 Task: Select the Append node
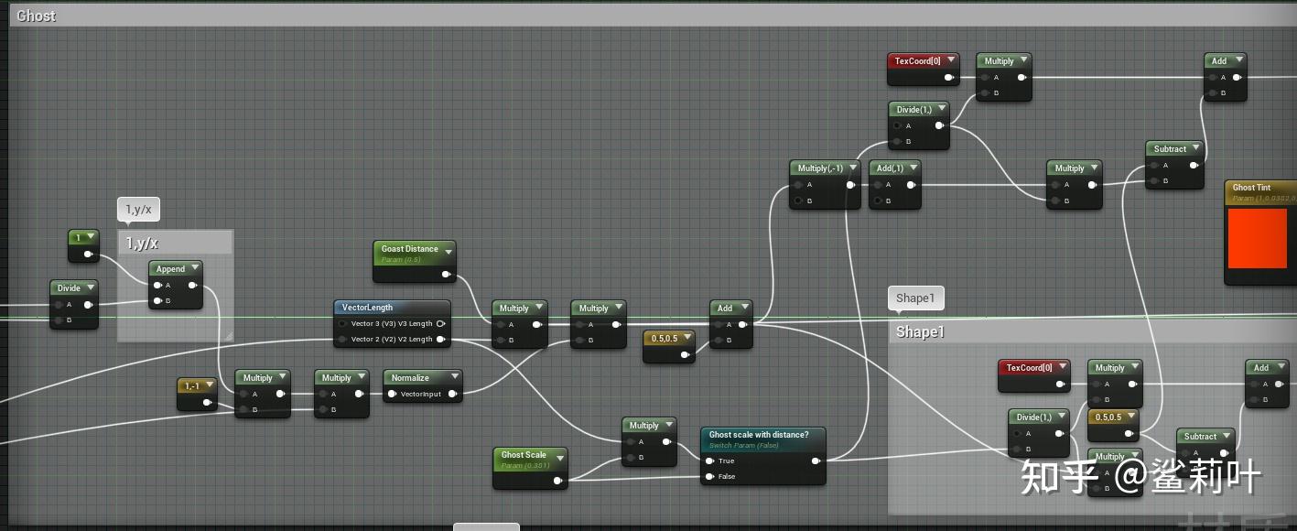tap(168, 268)
